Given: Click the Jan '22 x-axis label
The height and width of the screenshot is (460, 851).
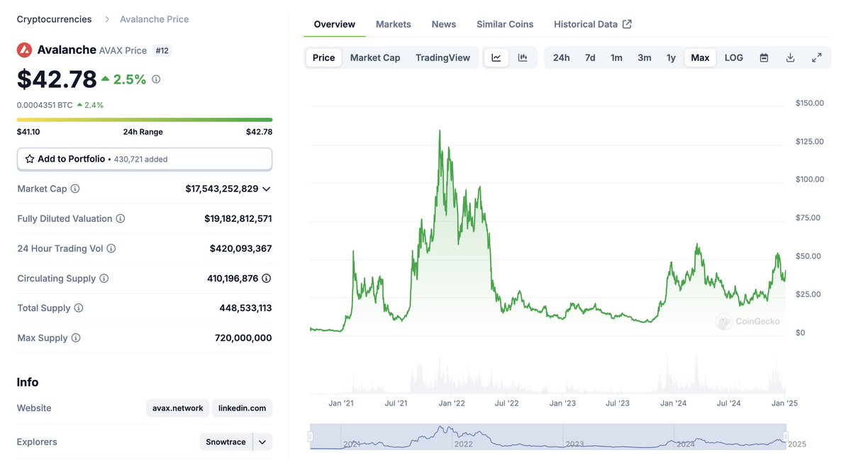Looking at the screenshot, I should click(x=452, y=403).
